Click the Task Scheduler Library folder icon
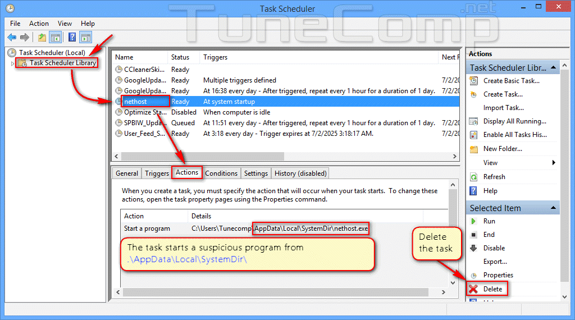This screenshot has width=575, height=320. click(22, 63)
